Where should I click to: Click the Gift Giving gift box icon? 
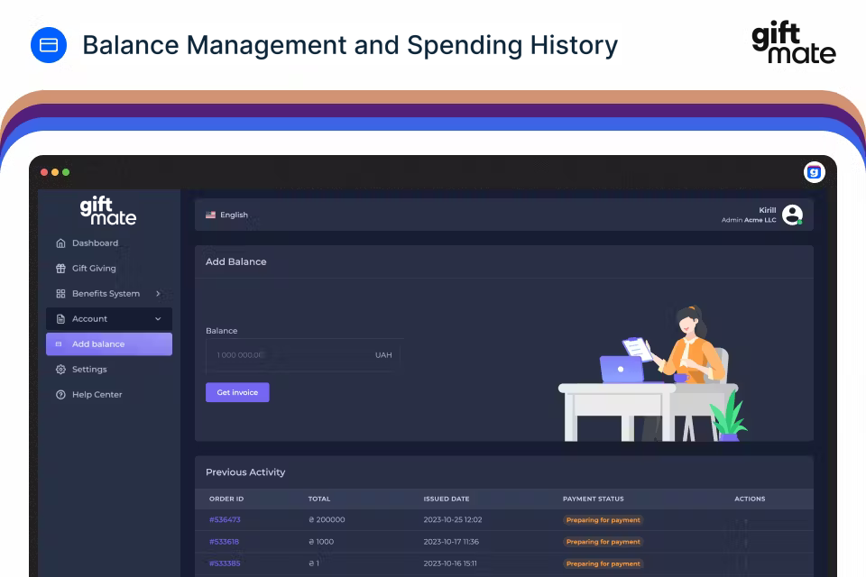[x=60, y=268]
